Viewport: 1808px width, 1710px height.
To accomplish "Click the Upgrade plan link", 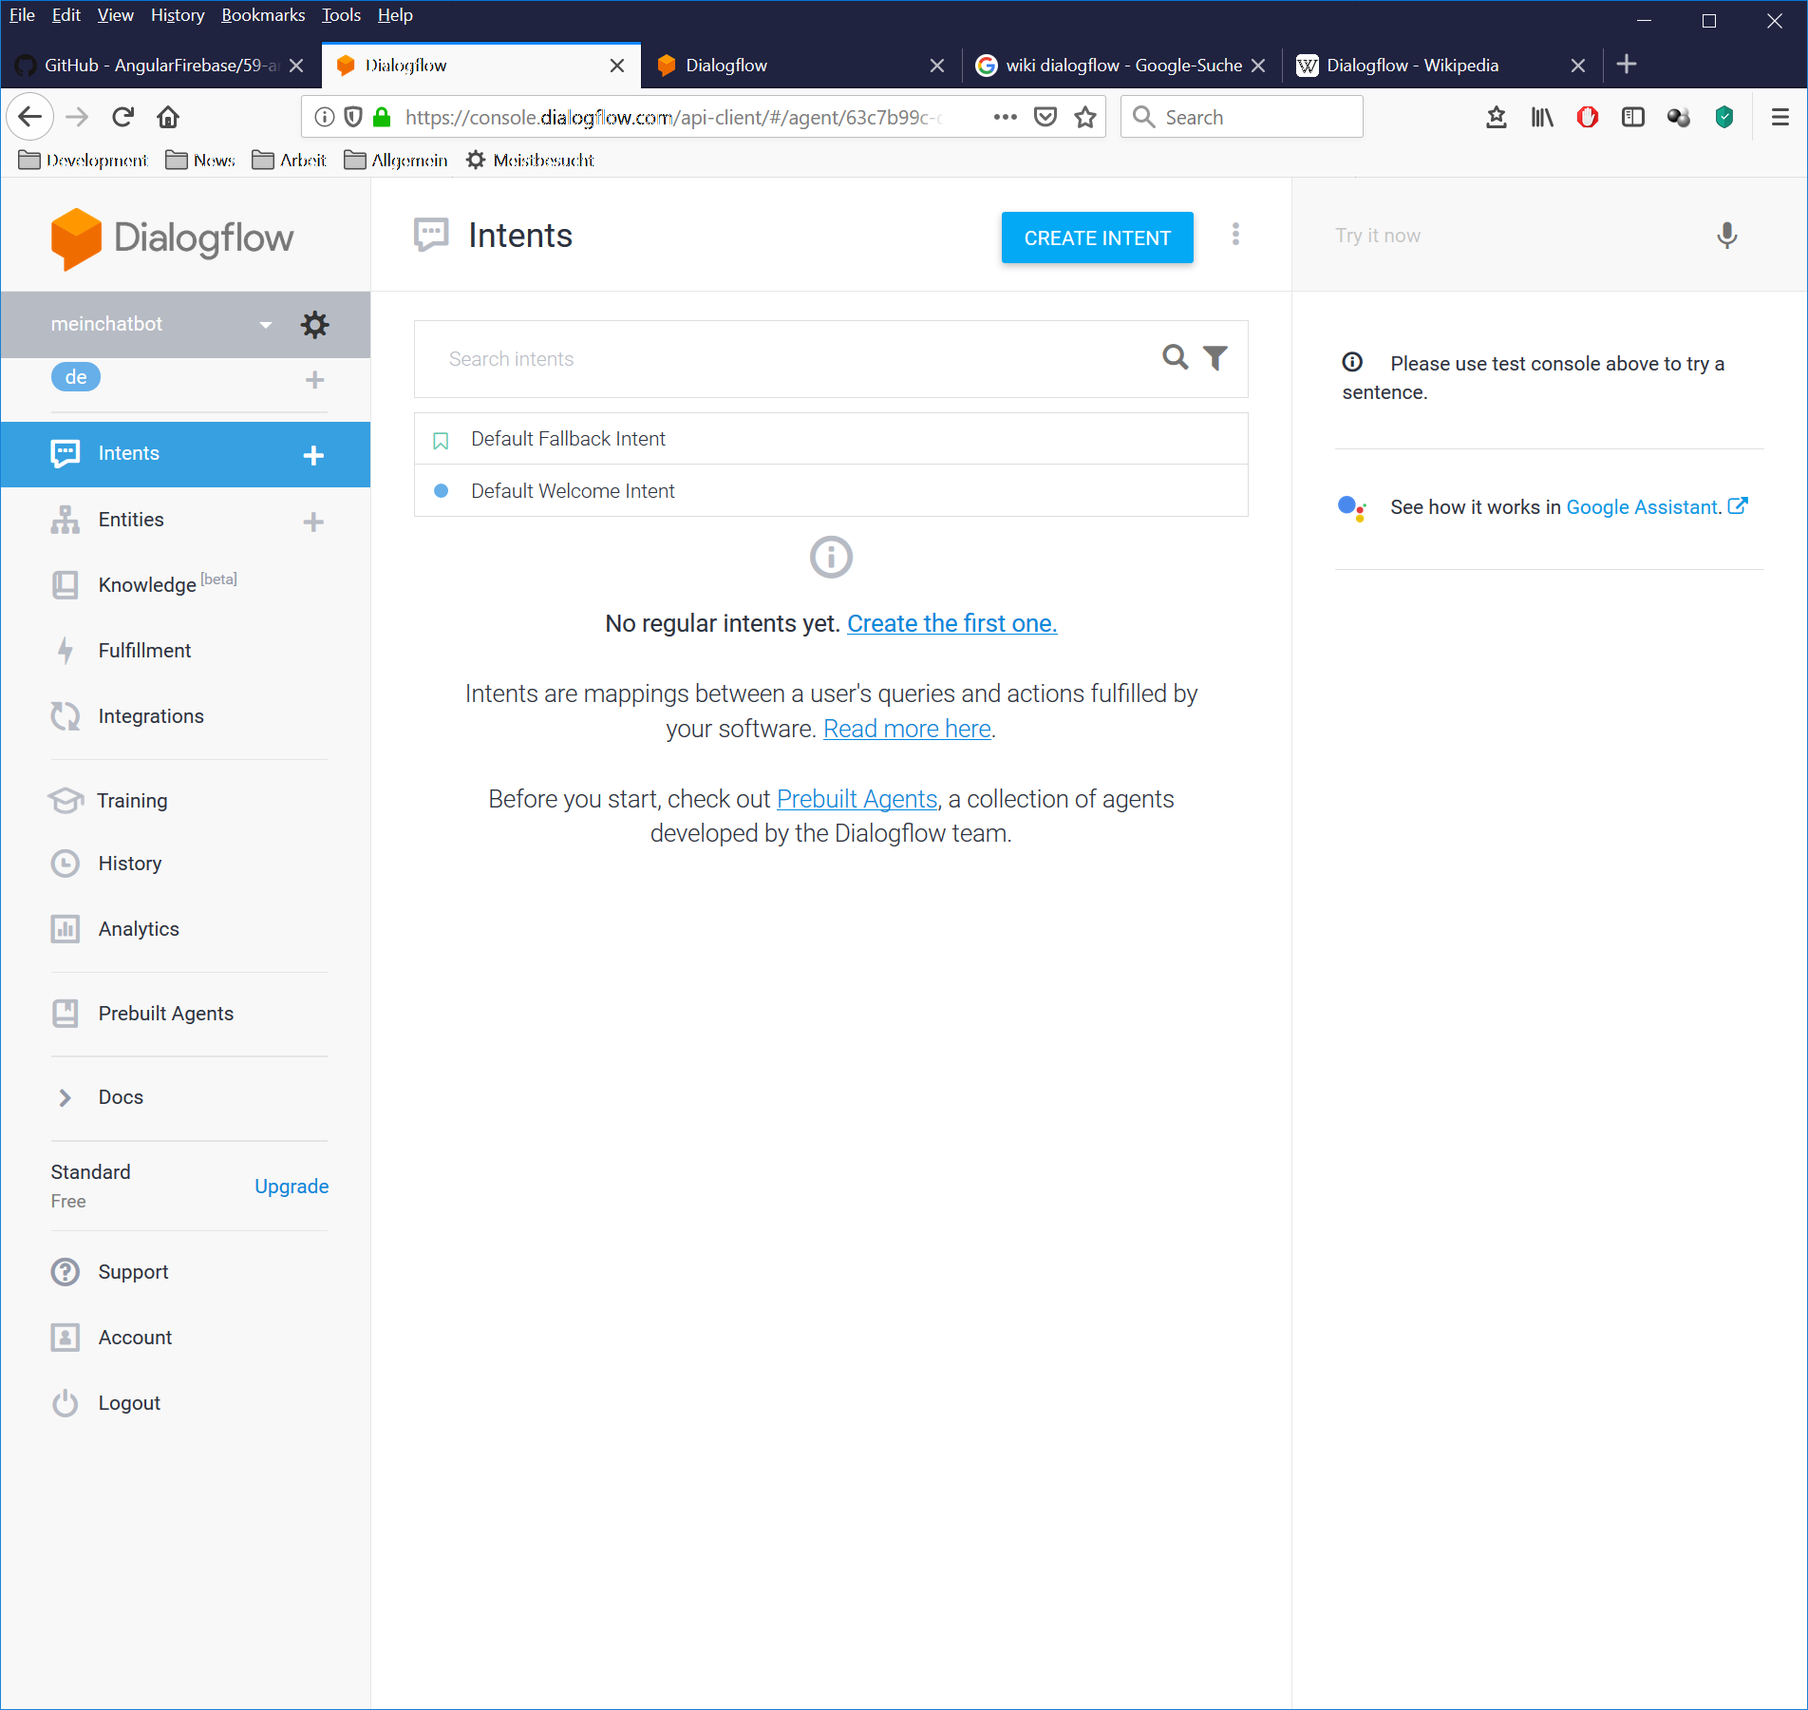I will pos(292,1187).
